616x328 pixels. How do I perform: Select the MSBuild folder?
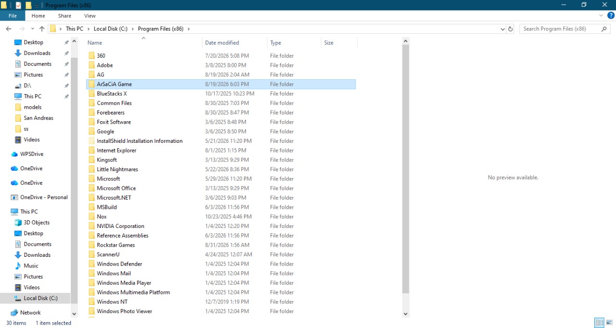tap(107, 207)
